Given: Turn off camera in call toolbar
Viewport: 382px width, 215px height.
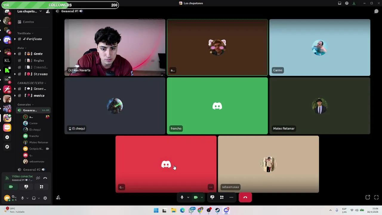Looking at the screenshot, I should coord(196,197).
